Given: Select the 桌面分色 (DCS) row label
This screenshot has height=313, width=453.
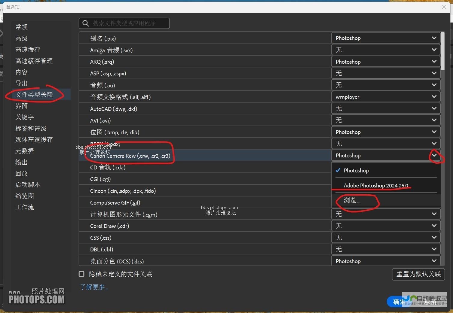Looking at the screenshot, I should [x=117, y=261].
